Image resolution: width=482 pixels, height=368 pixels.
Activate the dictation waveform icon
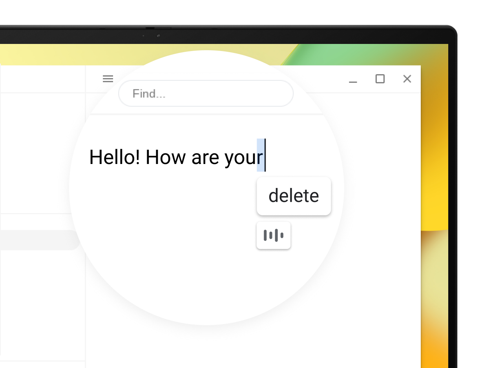pyautogui.click(x=274, y=235)
